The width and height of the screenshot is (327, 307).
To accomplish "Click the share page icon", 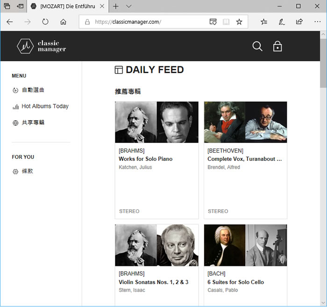I will click(x=299, y=21).
